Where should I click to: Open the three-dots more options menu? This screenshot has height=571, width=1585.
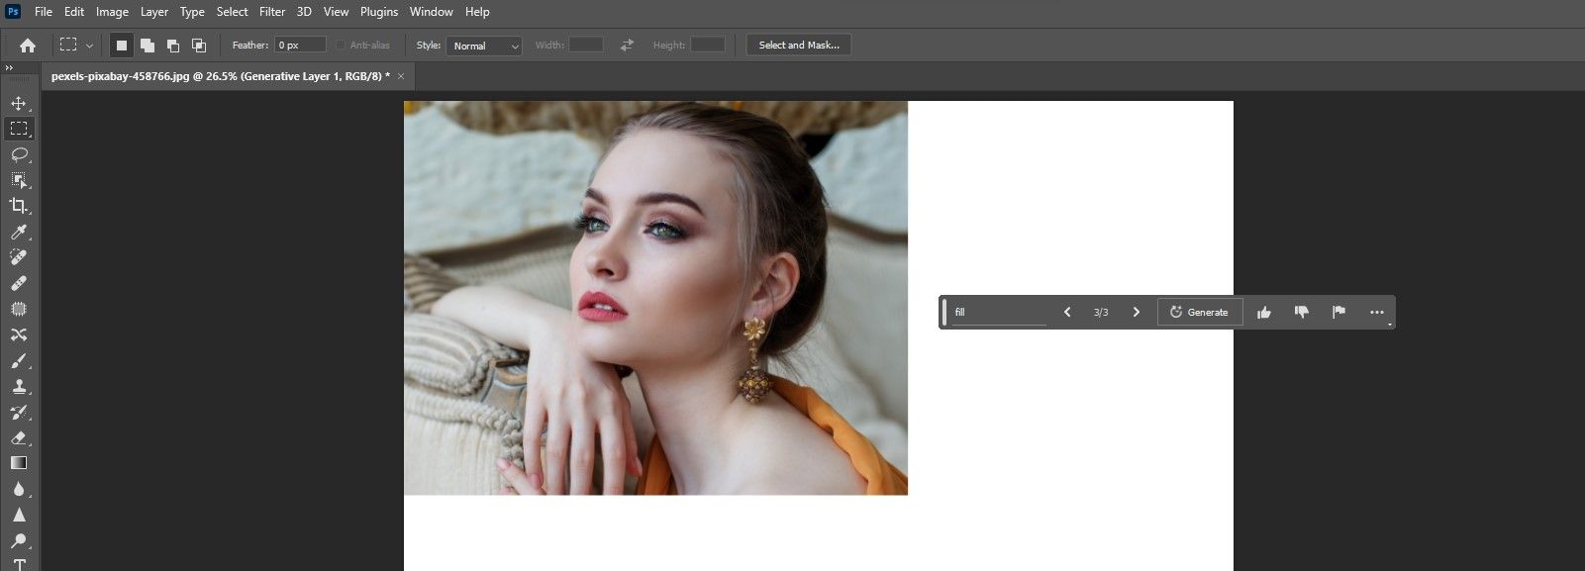(x=1376, y=313)
